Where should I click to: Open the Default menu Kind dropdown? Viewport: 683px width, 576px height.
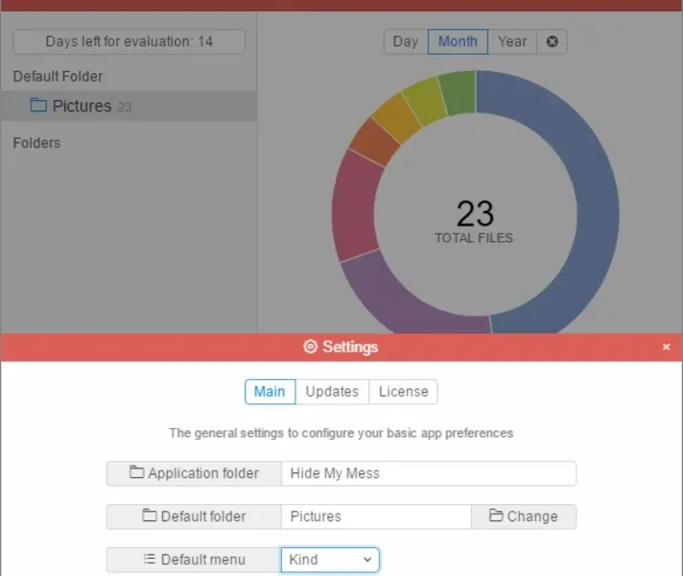(x=330, y=560)
